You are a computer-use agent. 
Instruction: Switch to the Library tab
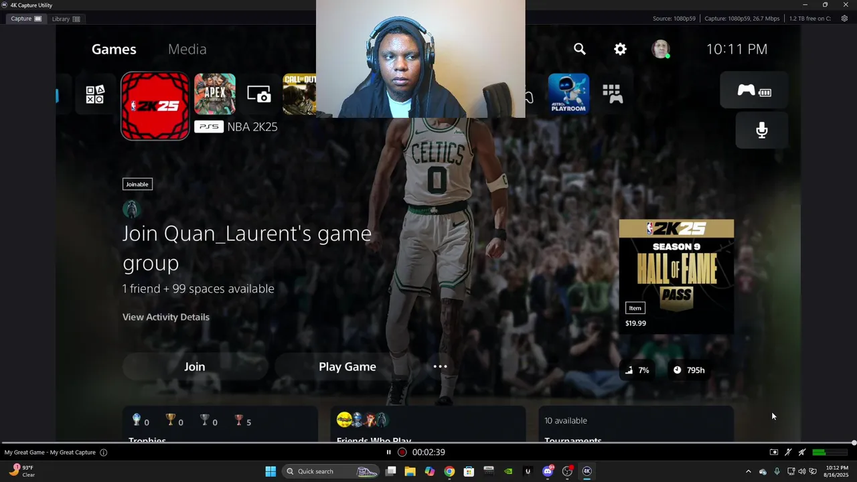[66, 19]
